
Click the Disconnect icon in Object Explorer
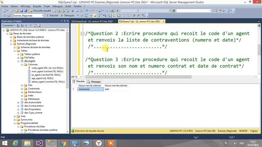pos(22,25)
